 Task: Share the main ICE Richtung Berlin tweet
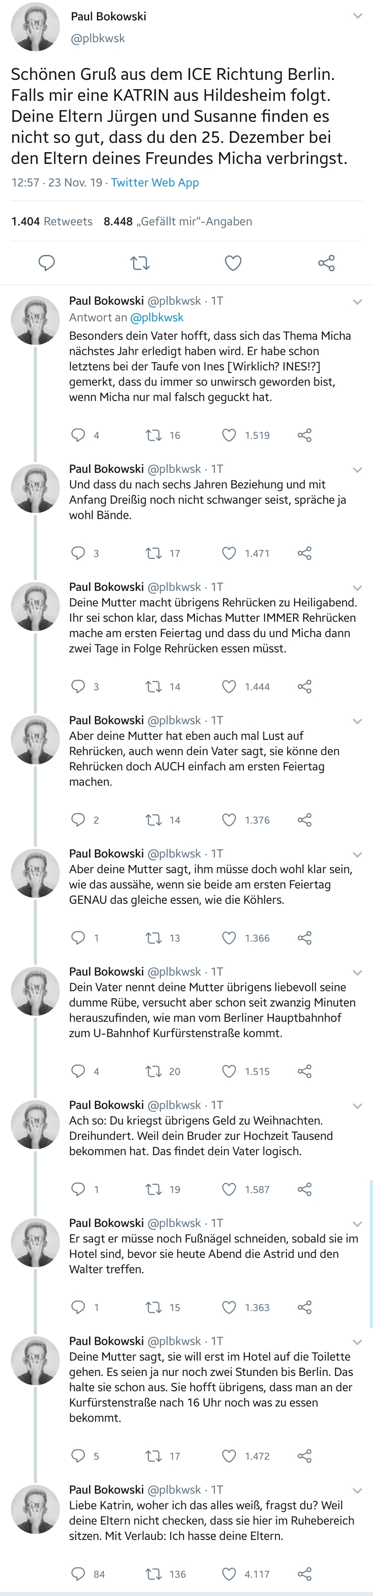pyautogui.click(x=327, y=263)
